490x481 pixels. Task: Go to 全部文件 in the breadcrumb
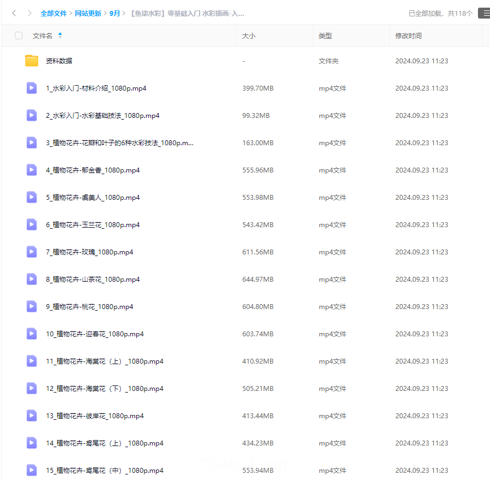pyautogui.click(x=54, y=13)
